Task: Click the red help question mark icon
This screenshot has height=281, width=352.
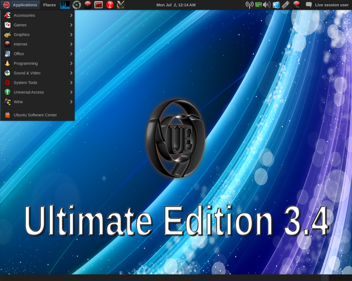Action: tap(109, 5)
